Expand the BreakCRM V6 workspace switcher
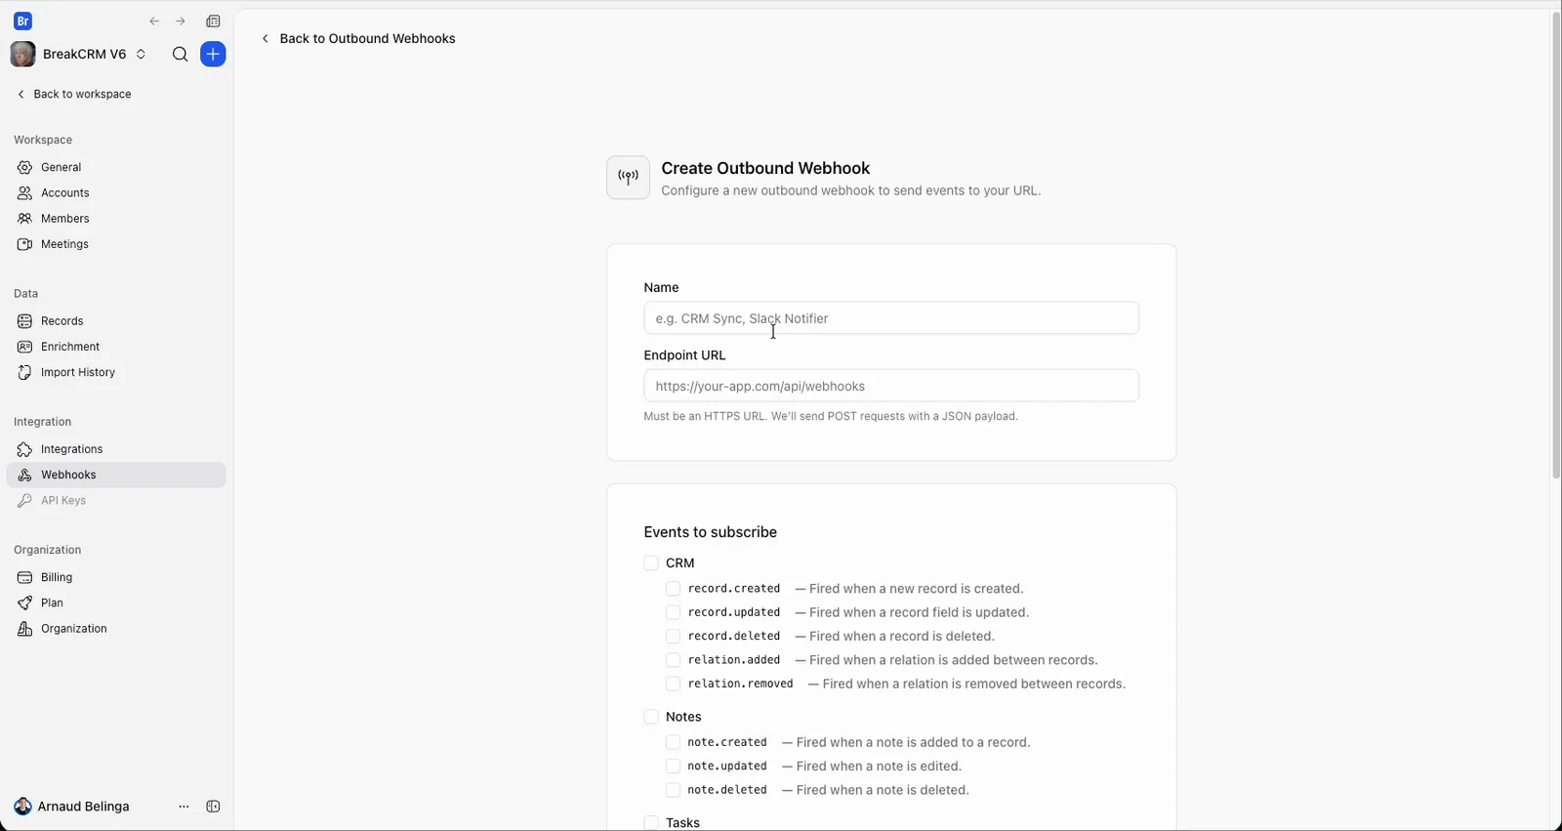The image size is (1562, 831). (x=79, y=55)
